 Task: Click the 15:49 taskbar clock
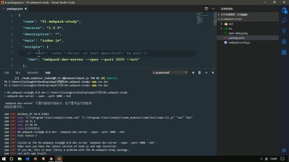point(273,159)
